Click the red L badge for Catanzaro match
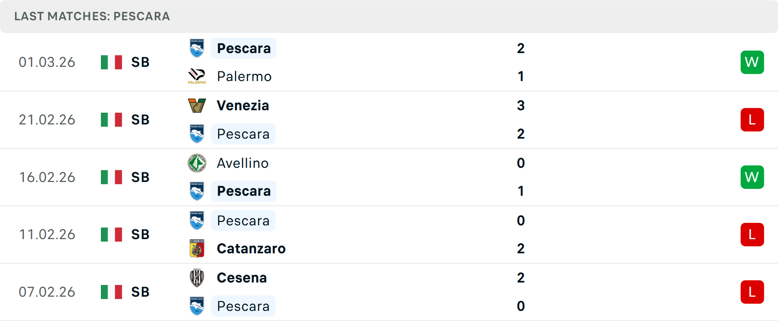 point(752,234)
